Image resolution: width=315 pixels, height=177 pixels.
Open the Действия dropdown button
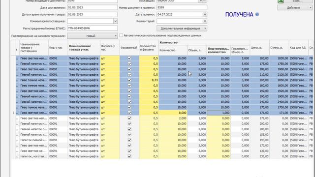(x=295, y=8)
